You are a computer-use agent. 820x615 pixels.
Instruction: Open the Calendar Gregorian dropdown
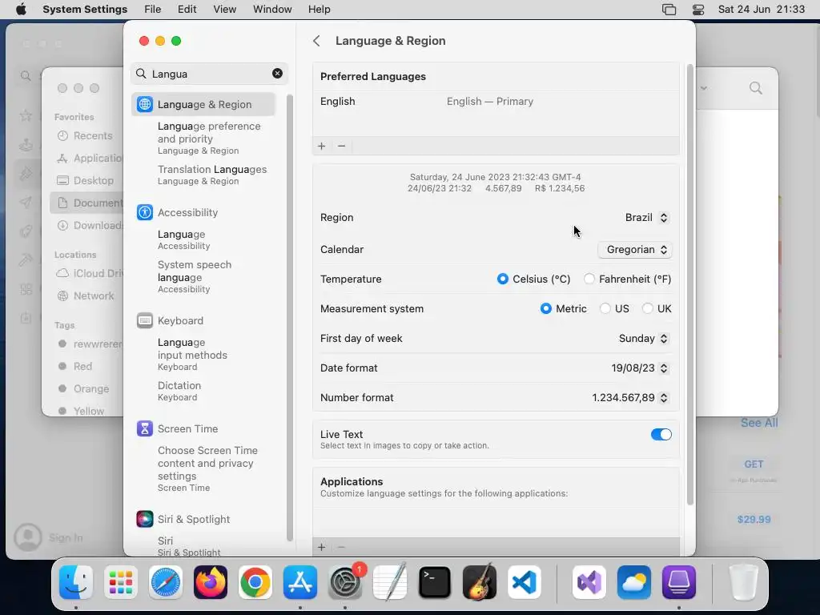[635, 250]
